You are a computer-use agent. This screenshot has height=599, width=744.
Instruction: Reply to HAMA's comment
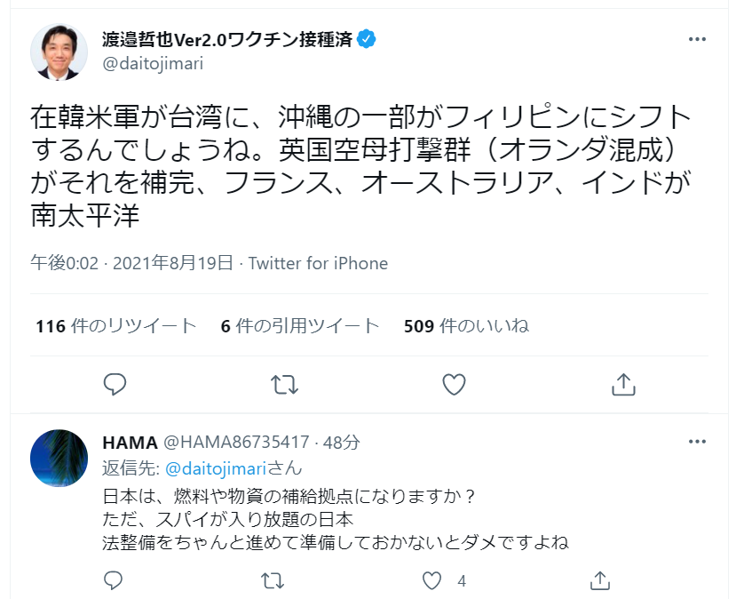(113, 580)
